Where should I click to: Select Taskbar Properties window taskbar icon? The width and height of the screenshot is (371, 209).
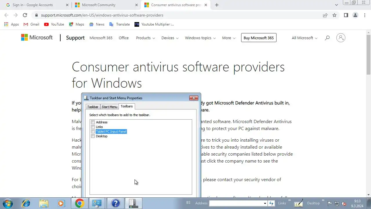click(133, 203)
